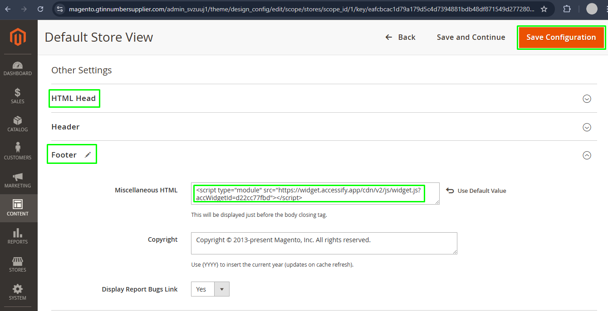This screenshot has height=311, width=608.
Task: Select the Content menu item
Action: [x=18, y=208]
